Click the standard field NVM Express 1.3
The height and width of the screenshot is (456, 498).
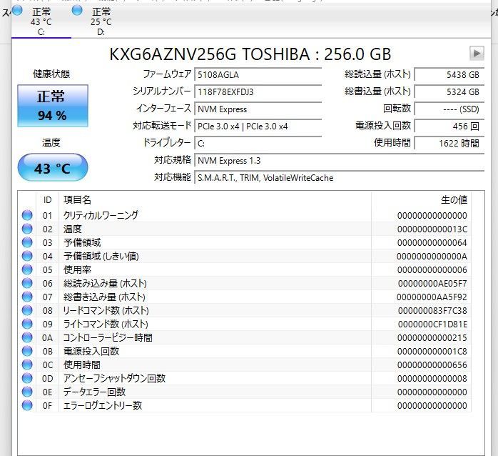click(339, 161)
